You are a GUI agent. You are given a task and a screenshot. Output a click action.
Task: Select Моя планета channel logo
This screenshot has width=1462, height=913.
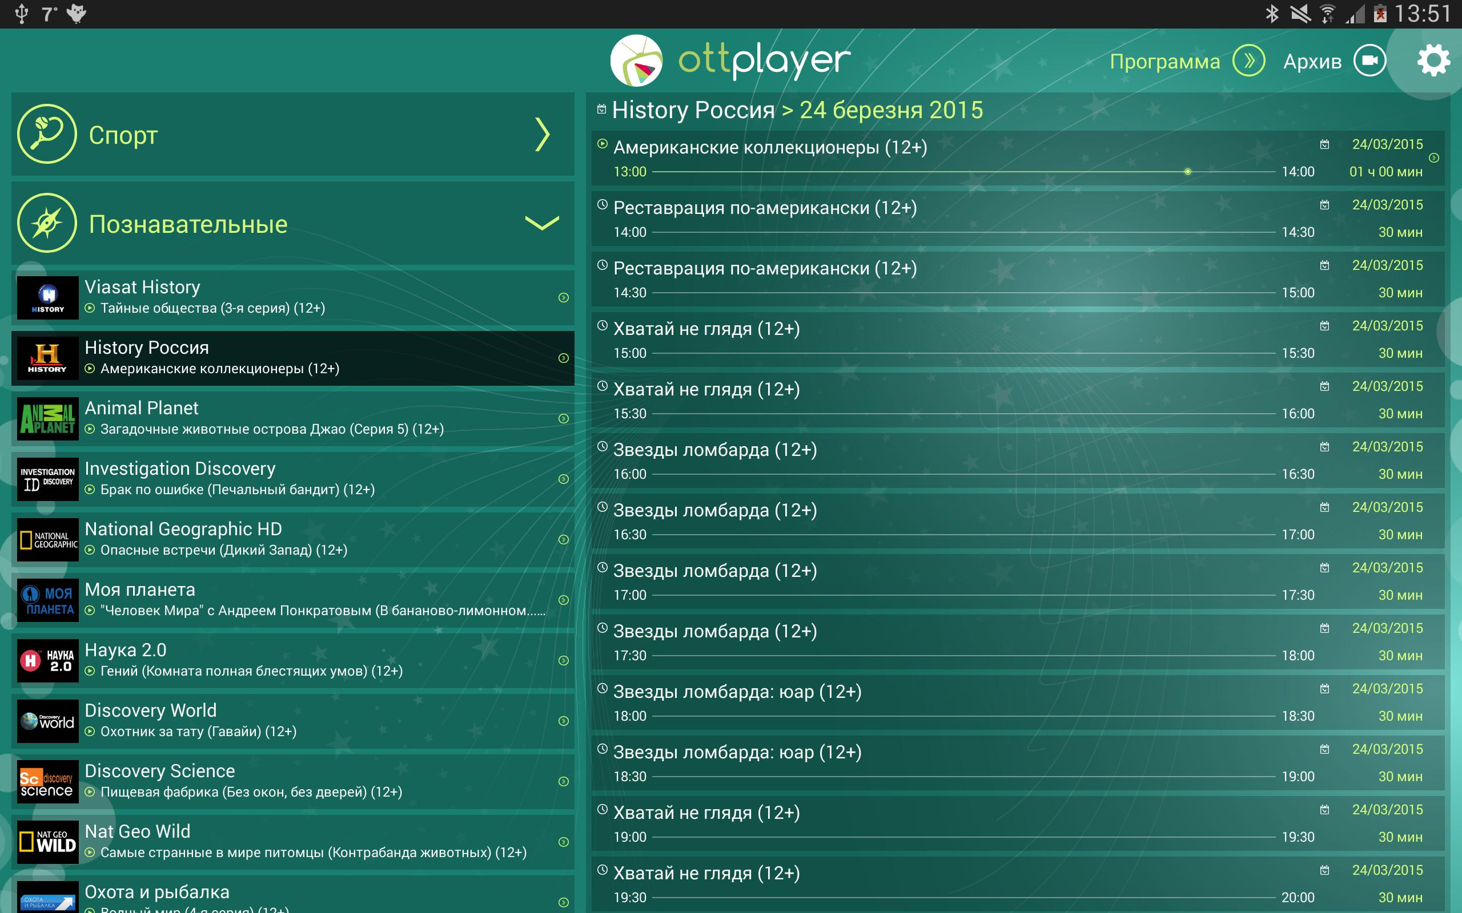48,600
